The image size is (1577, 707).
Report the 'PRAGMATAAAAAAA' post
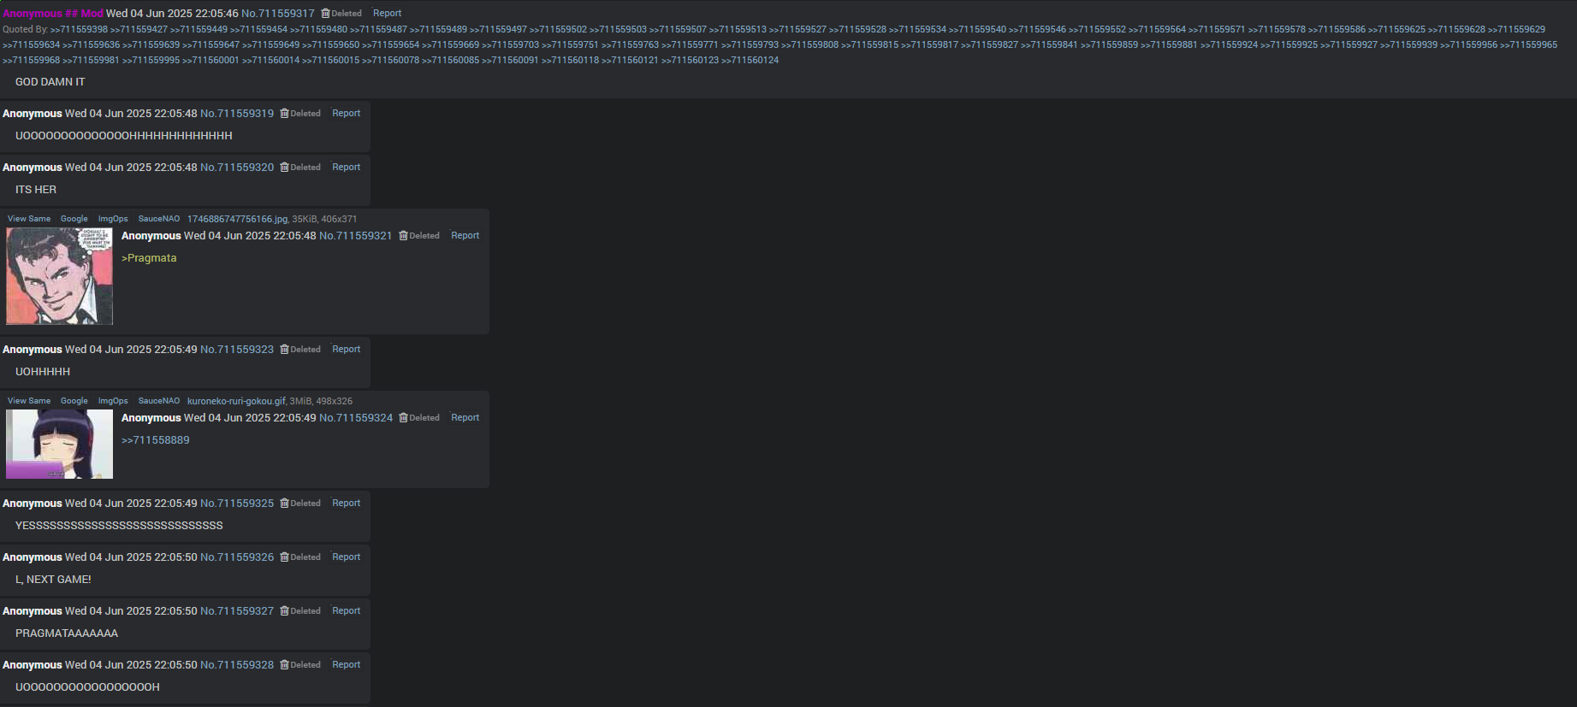click(x=346, y=611)
